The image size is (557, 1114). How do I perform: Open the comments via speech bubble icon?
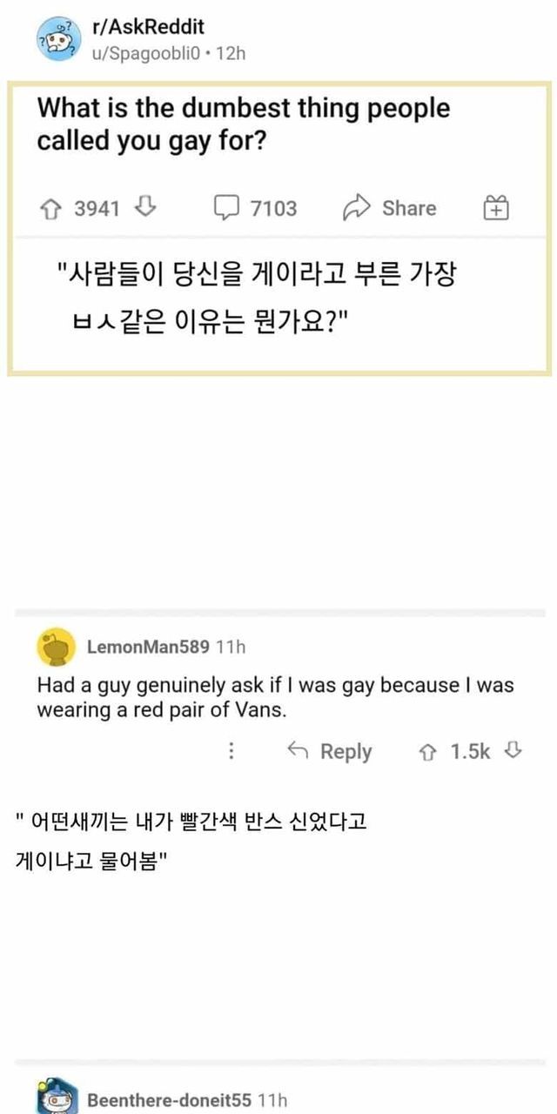click(226, 208)
